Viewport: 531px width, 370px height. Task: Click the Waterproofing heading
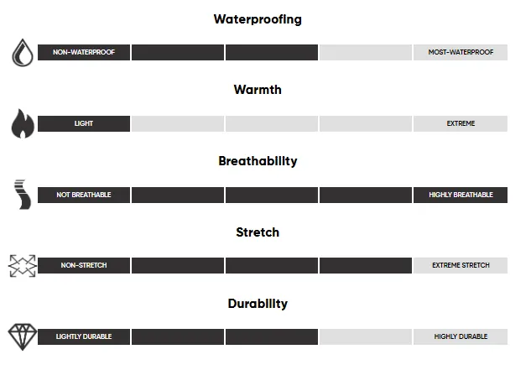tap(258, 19)
